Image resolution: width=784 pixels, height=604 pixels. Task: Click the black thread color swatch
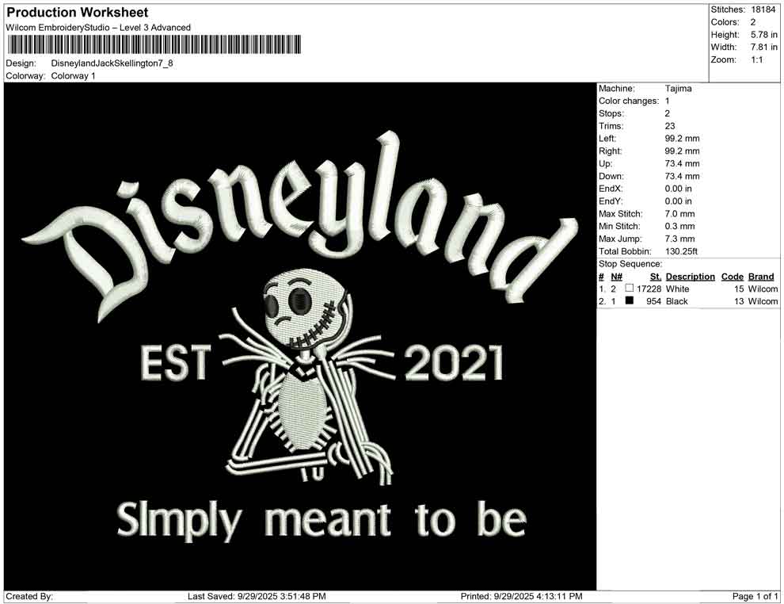point(629,300)
